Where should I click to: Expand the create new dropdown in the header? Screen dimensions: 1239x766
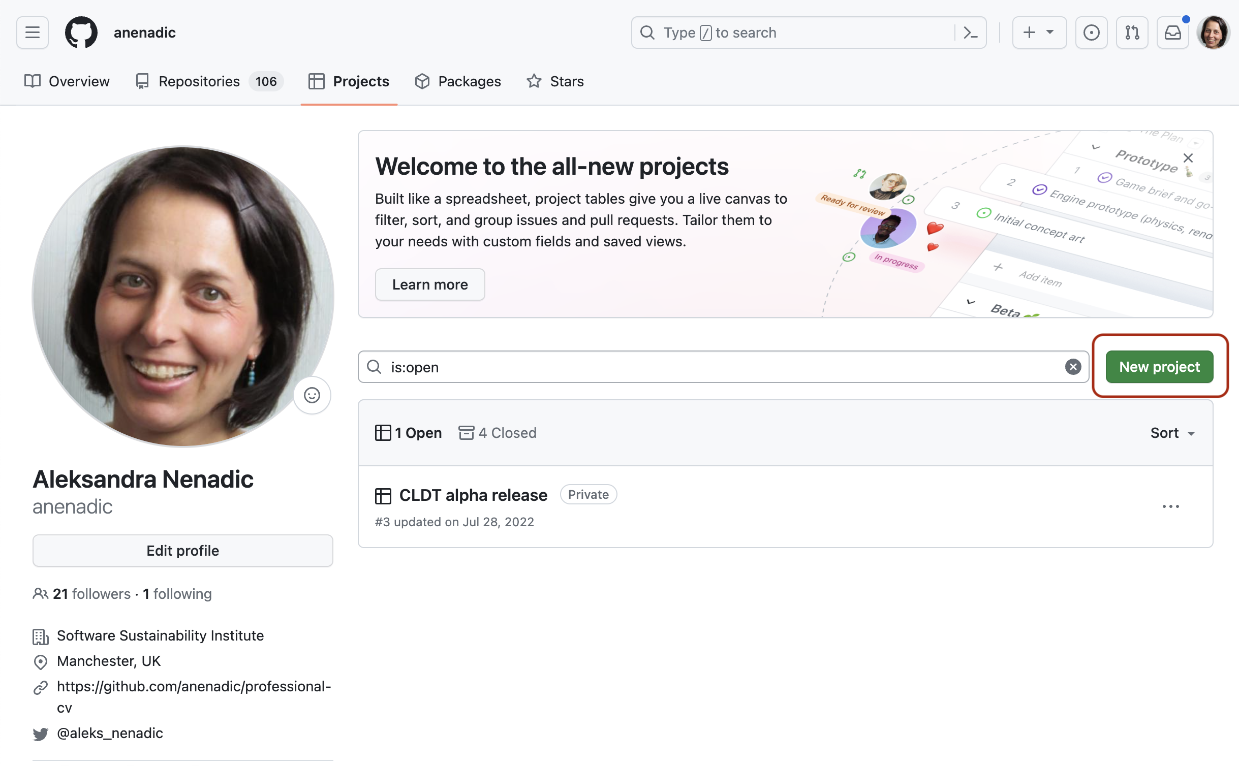point(1039,32)
